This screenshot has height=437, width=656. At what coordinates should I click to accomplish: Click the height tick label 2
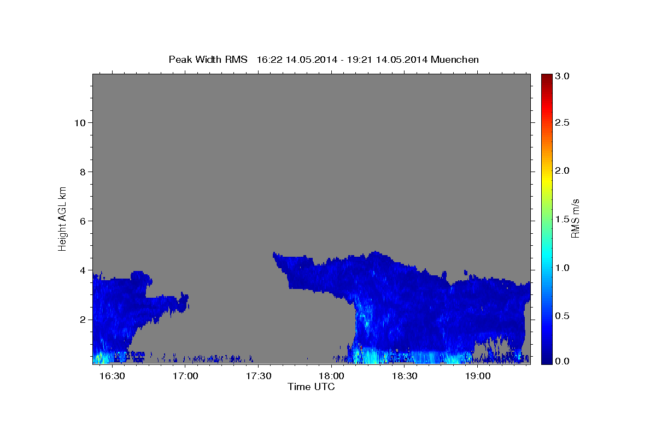pyautogui.click(x=82, y=319)
